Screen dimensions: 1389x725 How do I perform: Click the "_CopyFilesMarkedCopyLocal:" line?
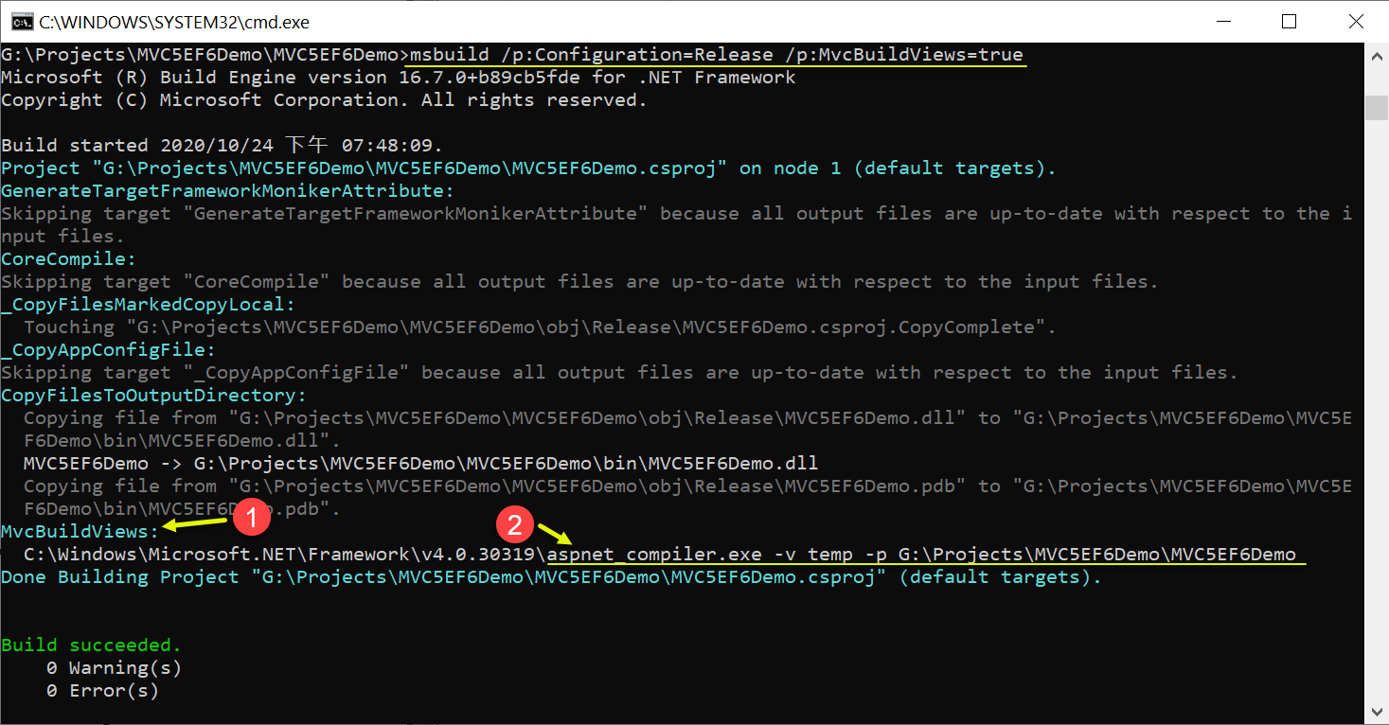pyautogui.click(x=149, y=305)
